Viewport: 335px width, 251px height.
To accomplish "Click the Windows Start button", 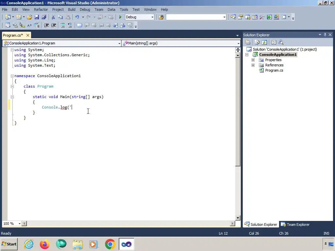I will (9, 244).
